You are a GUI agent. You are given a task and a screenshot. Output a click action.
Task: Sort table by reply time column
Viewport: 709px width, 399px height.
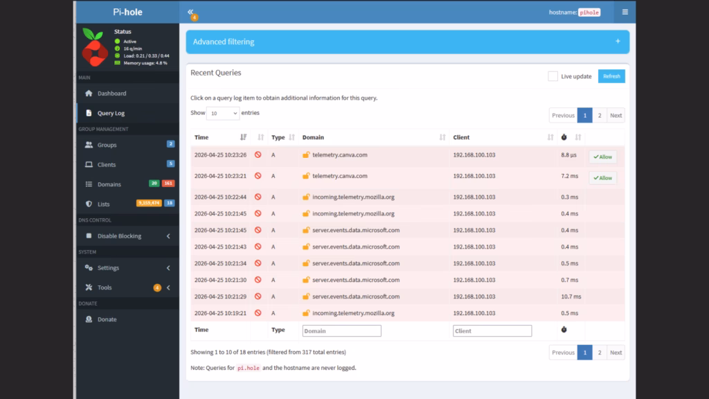click(578, 137)
